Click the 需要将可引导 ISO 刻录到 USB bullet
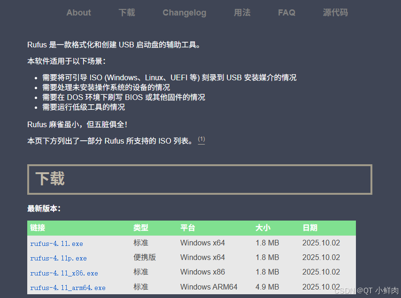Viewport: 401px width, 298px height. tap(170, 77)
